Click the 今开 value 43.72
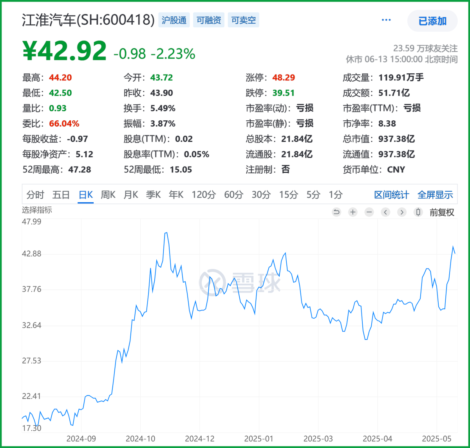The image size is (470, 448). coord(161,78)
